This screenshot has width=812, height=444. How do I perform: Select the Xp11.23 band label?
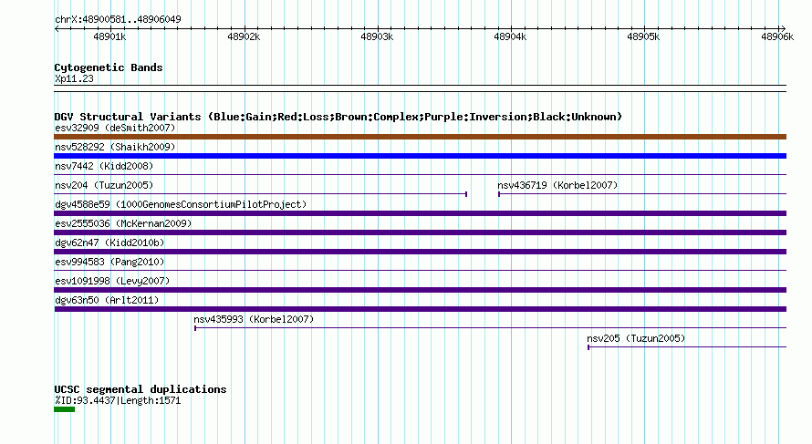pyautogui.click(x=74, y=78)
